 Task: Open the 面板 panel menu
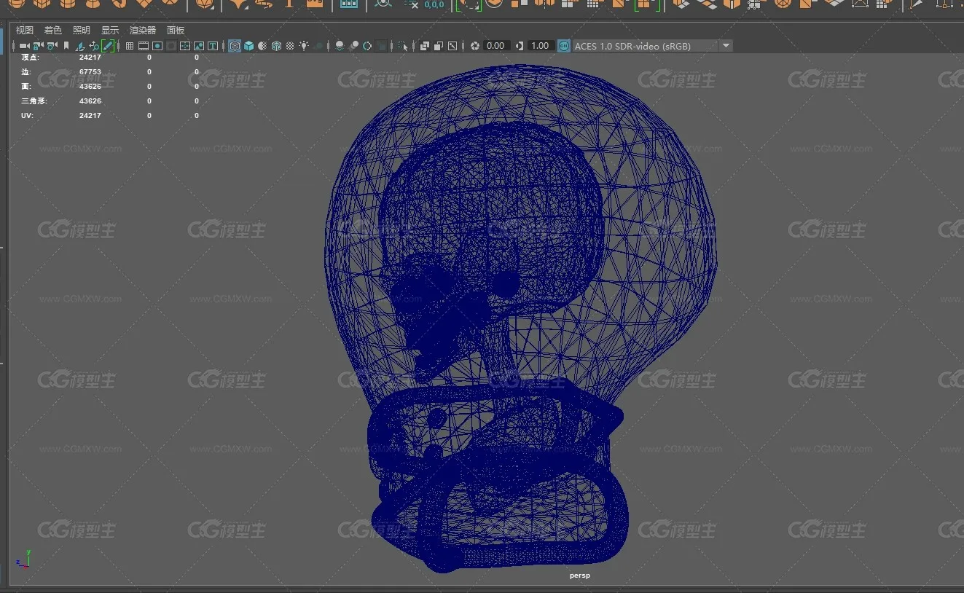[176, 30]
